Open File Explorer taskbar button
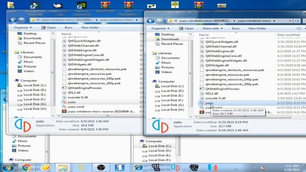306x172 pixels. click(x=63, y=167)
